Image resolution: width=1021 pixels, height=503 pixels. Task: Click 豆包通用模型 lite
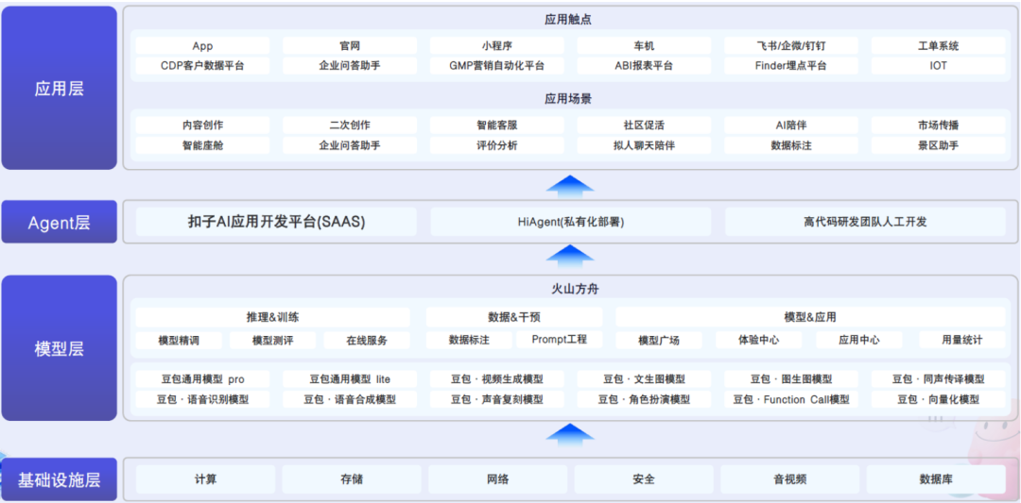[x=350, y=378]
